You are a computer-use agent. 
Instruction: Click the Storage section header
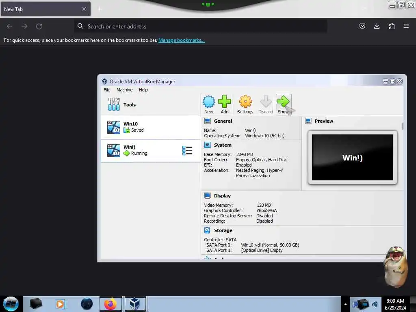[x=223, y=230]
